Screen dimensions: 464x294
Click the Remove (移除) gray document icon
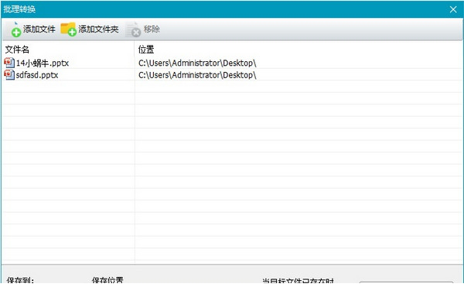click(x=133, y=29)
